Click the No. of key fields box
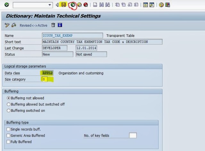Screen dimensions: 205x151 coord(133,136)
